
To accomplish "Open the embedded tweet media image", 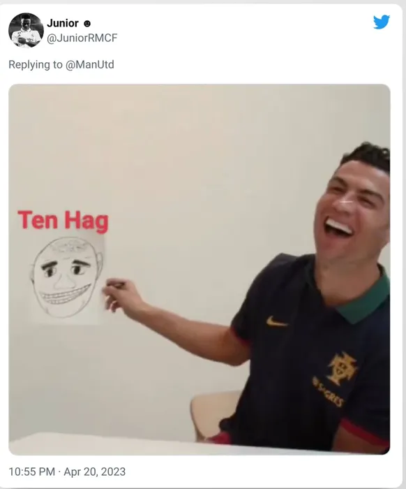I will point(200,270).
